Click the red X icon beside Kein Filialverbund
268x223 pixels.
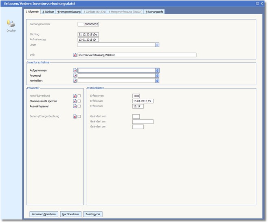[x=75, y=96]
